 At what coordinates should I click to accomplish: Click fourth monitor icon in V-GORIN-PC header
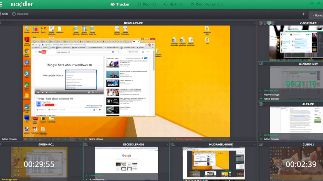click(x=273, y=23)
